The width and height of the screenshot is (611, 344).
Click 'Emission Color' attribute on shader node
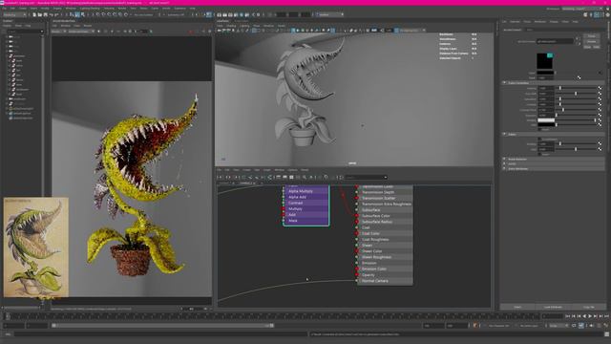(x=374, y=269)
